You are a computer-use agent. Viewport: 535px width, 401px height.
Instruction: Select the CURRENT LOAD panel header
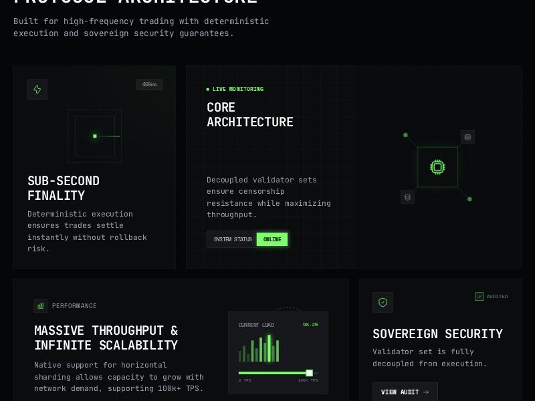click(256, 325)
